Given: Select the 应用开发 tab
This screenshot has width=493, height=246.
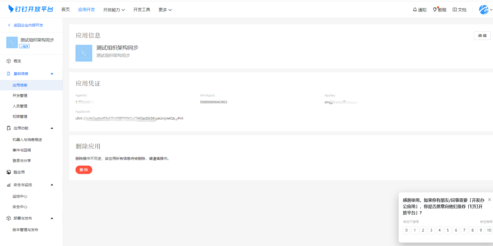Looking at the screenshot, I should point(86,10).
